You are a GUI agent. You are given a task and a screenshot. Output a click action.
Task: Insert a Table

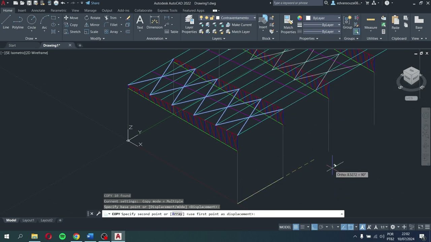[172, 32]
